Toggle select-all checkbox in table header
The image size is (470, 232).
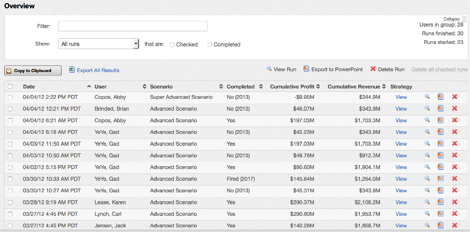pyautogui.click(x=10, y=87)
